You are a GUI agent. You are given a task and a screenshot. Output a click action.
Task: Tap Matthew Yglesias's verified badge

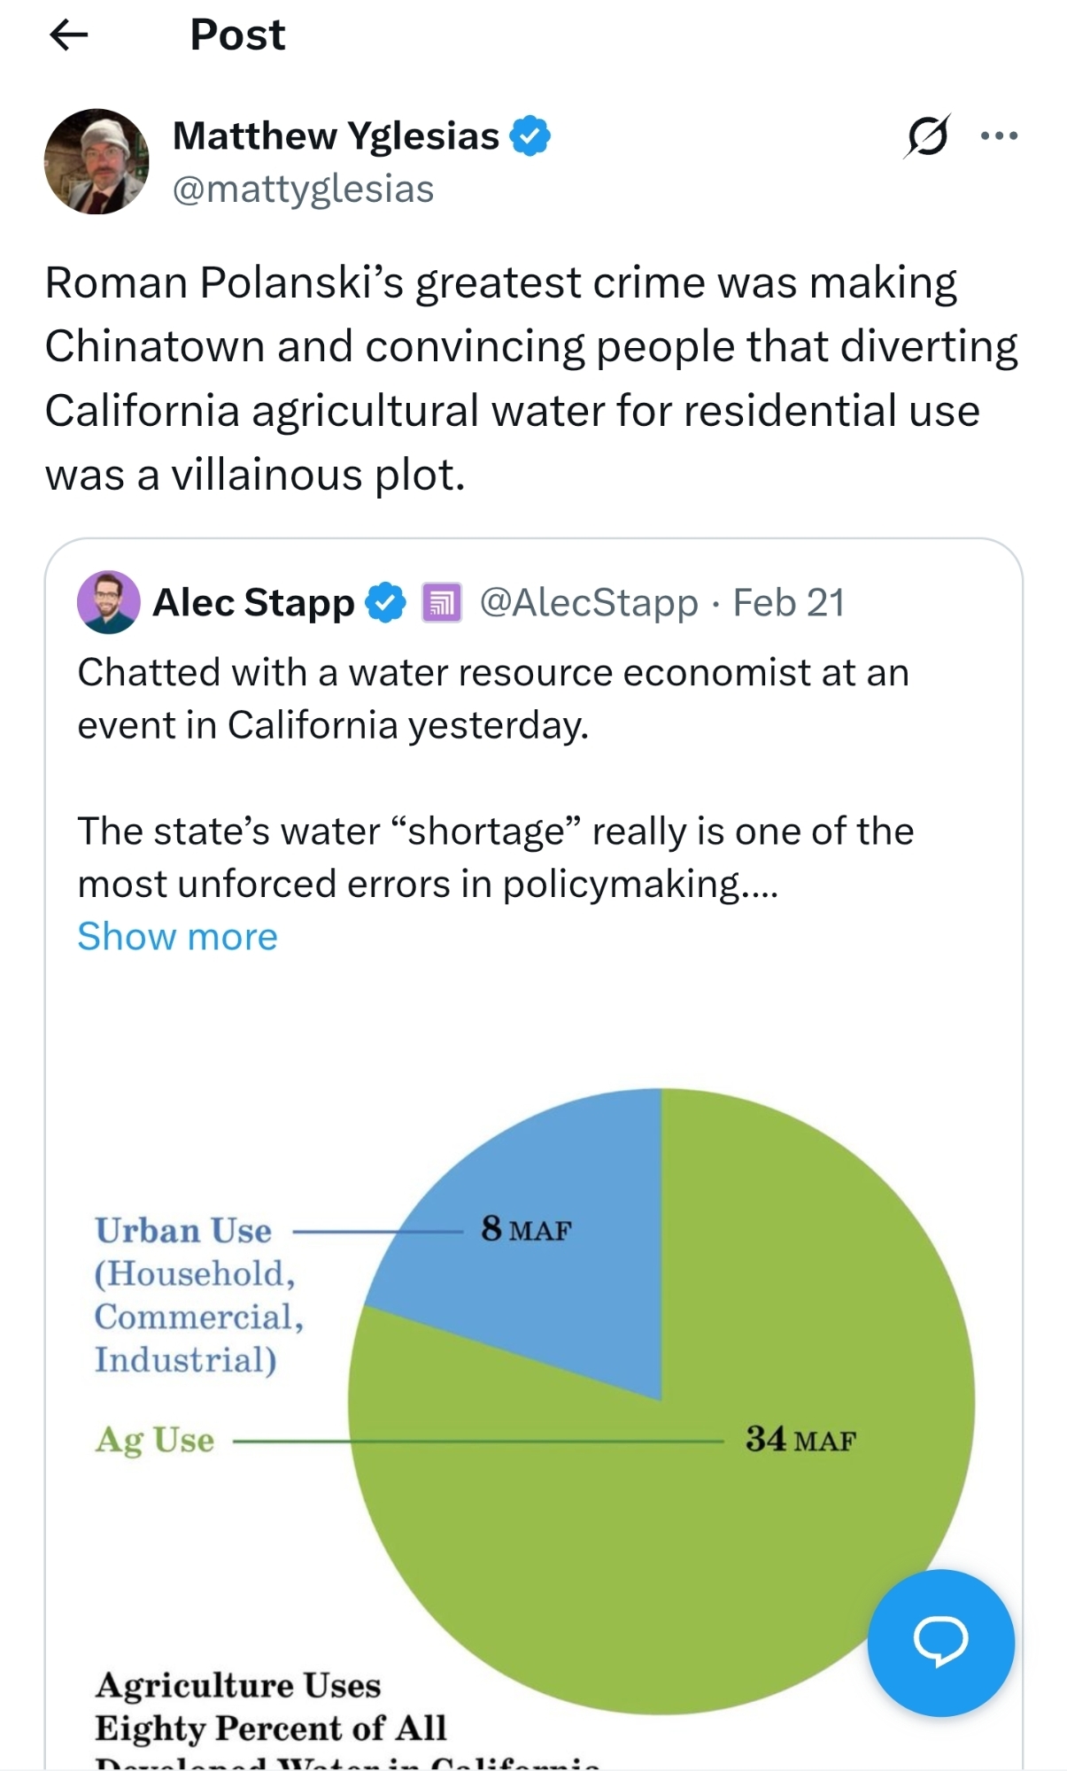[x=530, y=135]
